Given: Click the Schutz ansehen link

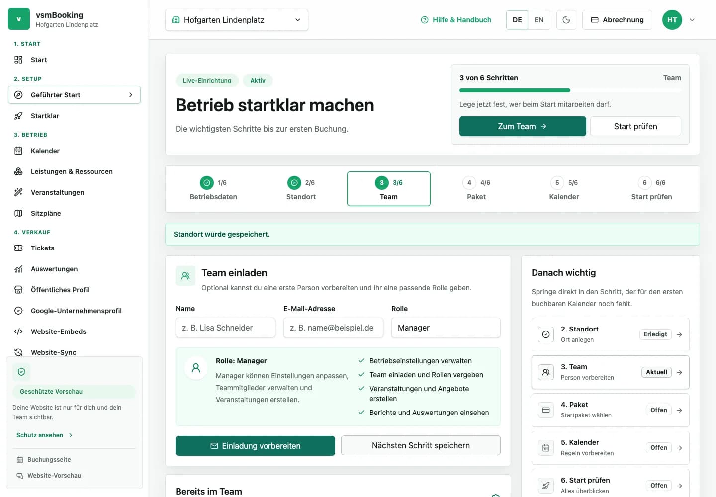Looking at the screenshot, I should 45,435.
